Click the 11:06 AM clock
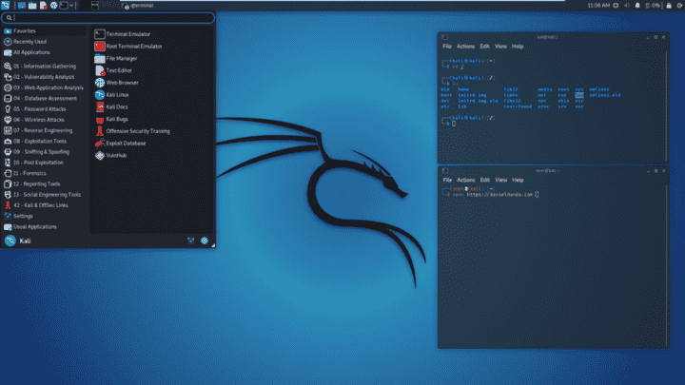Screen dimensions: 685x385 point(598,6)
